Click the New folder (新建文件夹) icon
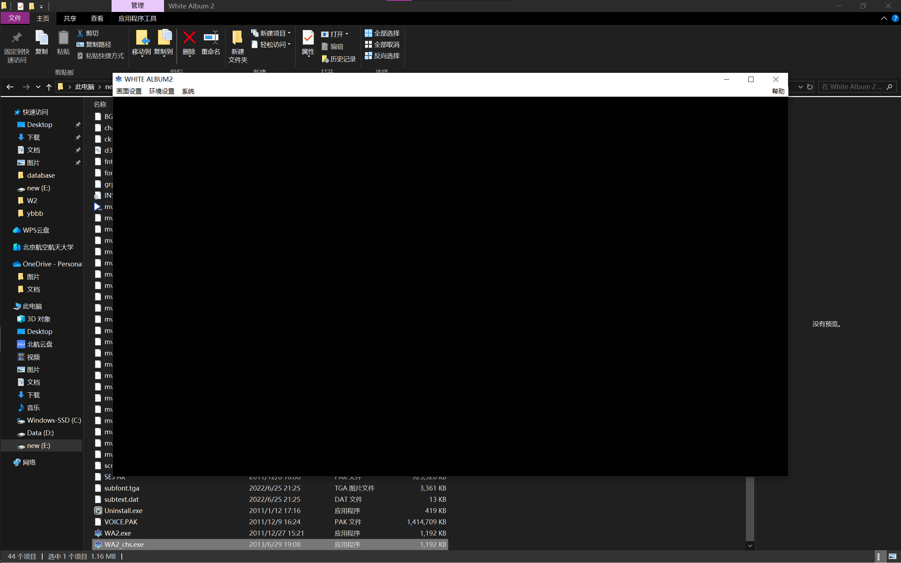The image size is (901, 563). tap(237, 38)
